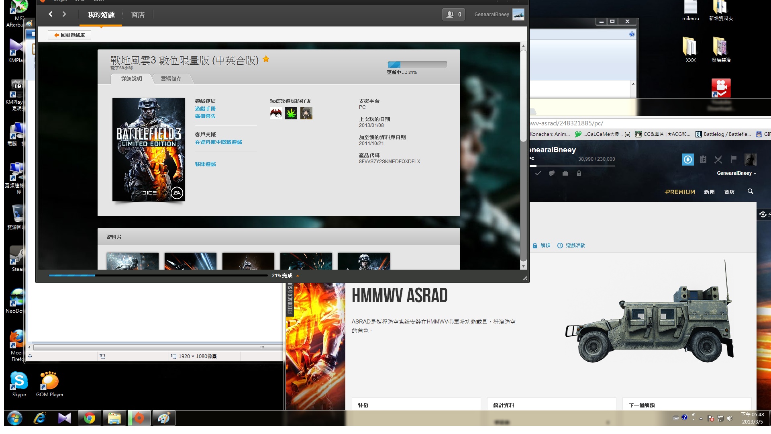Image resolution: width=771 pixels, height=434 pixels.
Task: Toggle favorite star next to game title
Action: tap(266, 59)
